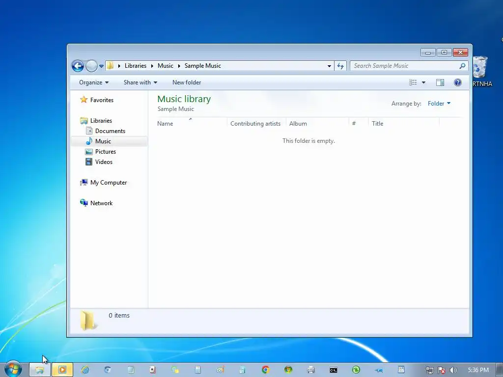Open Arrange by Folder dropdown

tap(439, 103)
